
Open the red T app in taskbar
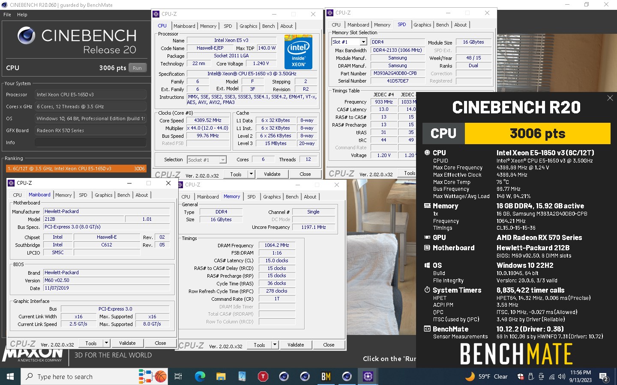coord(263,376)
